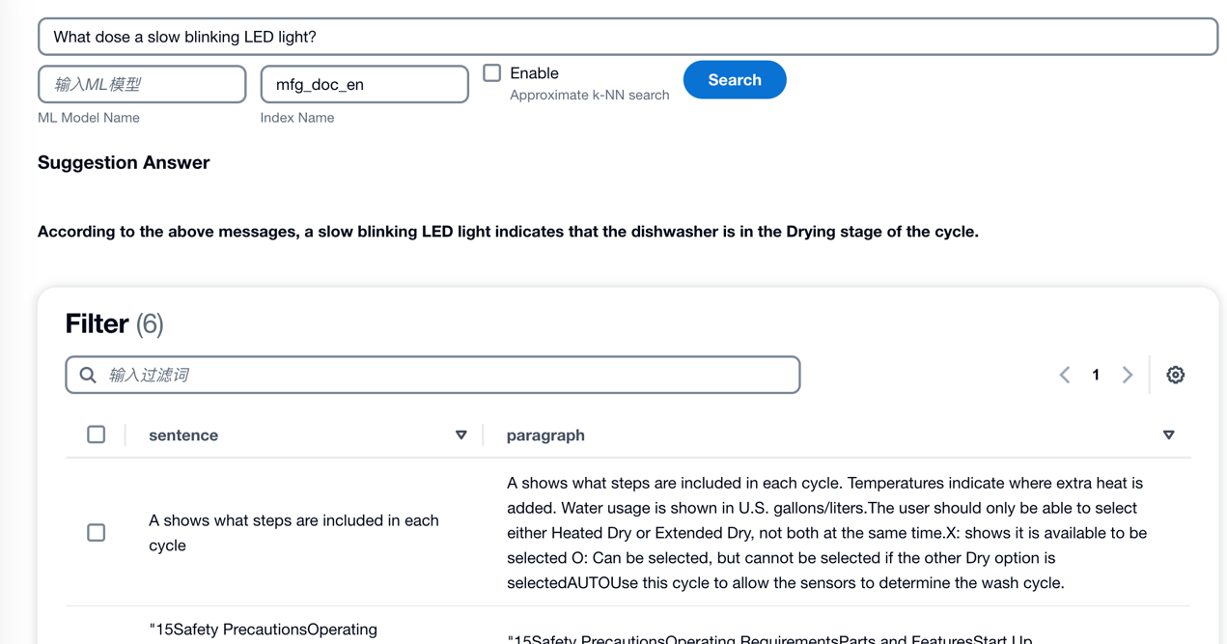This screenshot has height=644, width=1227.
Task: Open the first result sentence cell
Action: coord(293,532)
